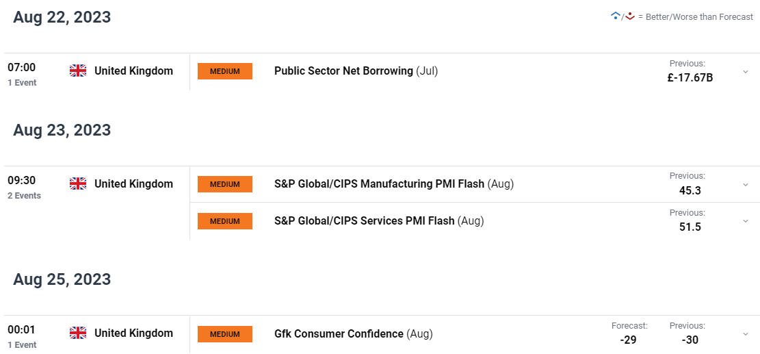Screen dimensions: 760x354
Task: Click MEDIUM badge for Manufacturing PMI Flash
Action: [x=225, y=184]
